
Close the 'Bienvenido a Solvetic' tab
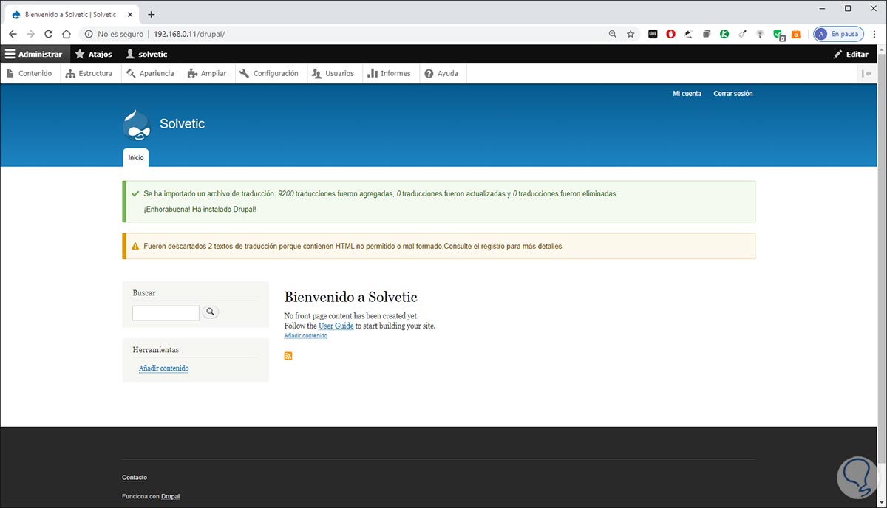[x=130, y=14]
